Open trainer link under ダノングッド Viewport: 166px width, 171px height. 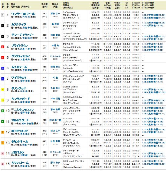coord(24,91)
